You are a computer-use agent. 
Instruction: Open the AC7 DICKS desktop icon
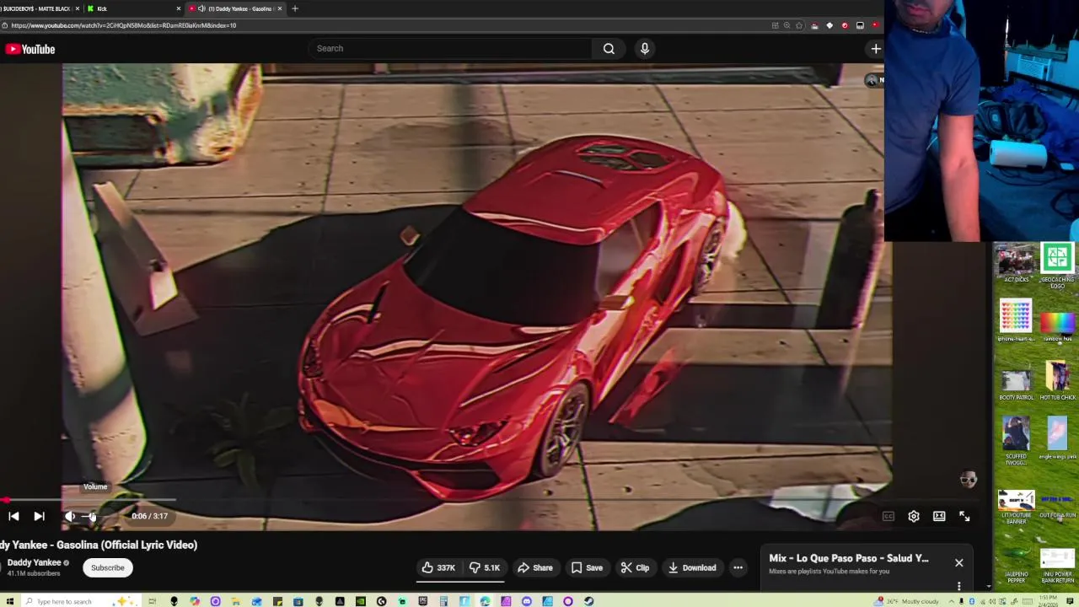[x=1016, y=263]
